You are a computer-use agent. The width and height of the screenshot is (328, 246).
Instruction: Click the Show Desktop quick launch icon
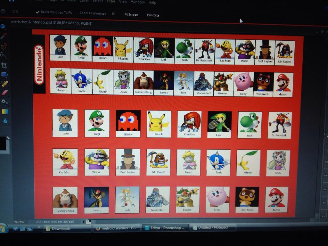coord(23,229)
